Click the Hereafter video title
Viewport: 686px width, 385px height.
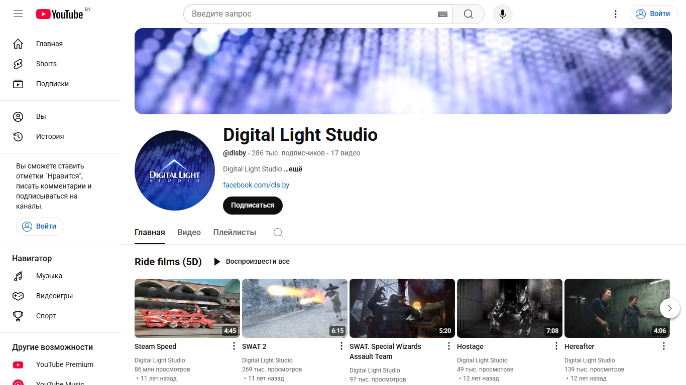click(579, 346)
